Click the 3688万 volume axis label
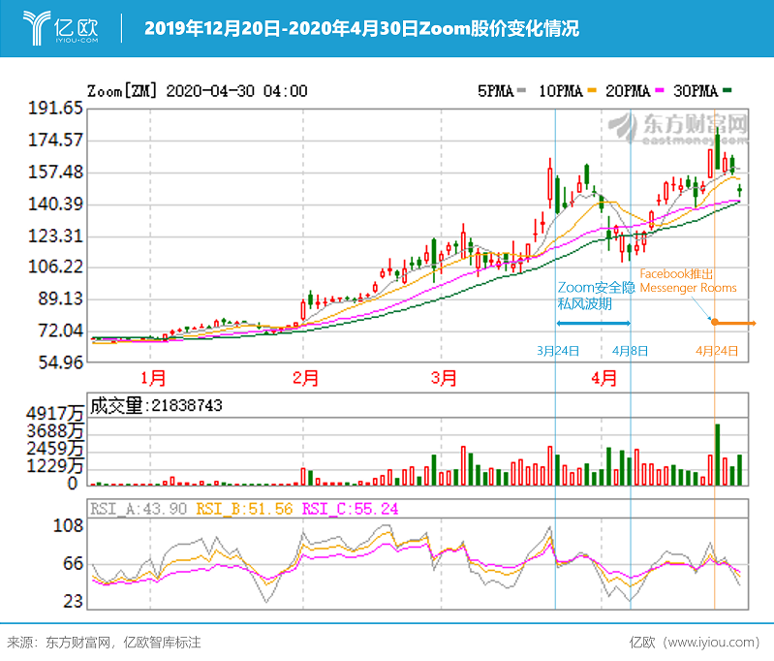 point(55,431)
